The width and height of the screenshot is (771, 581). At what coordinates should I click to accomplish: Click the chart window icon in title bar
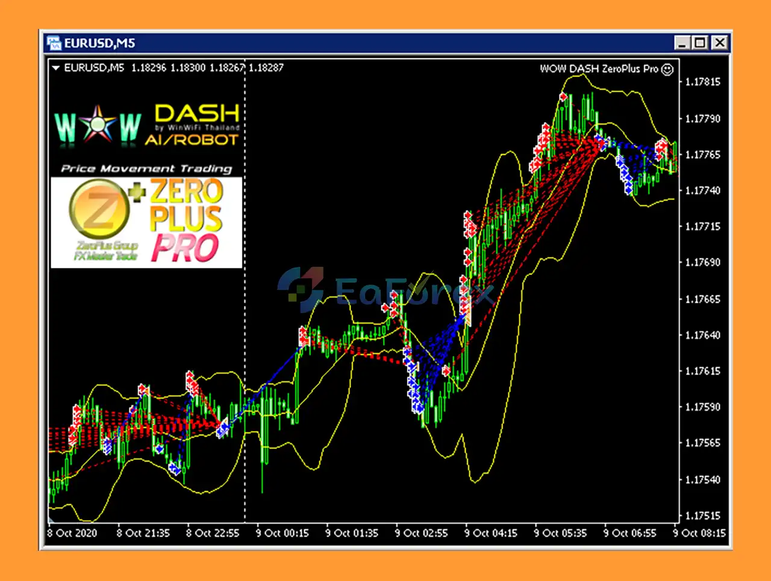pyautogui.click(x=55, y=43)
